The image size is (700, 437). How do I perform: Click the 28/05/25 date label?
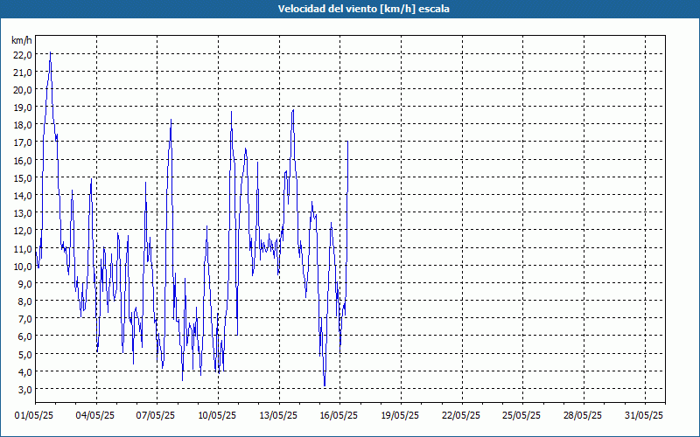click(583, 416)
